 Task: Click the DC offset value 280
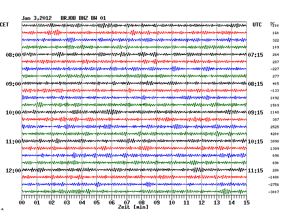coord(276,170)
